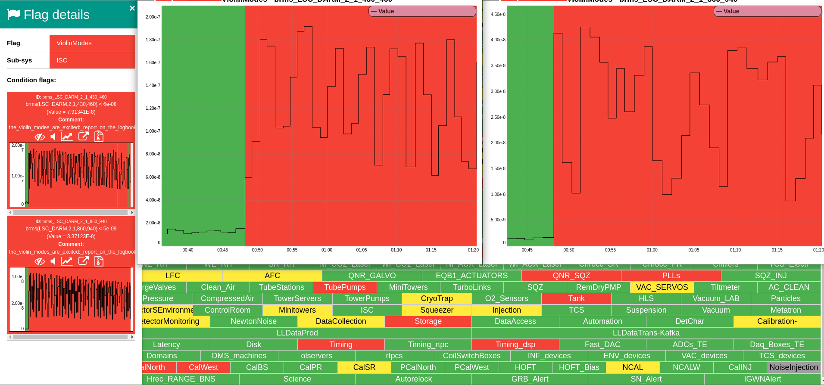Open the trend chart icon for brms_LSC_DARM_2_1_860_940
This screenshot has height=385, width=824.
tap(66, 261)
